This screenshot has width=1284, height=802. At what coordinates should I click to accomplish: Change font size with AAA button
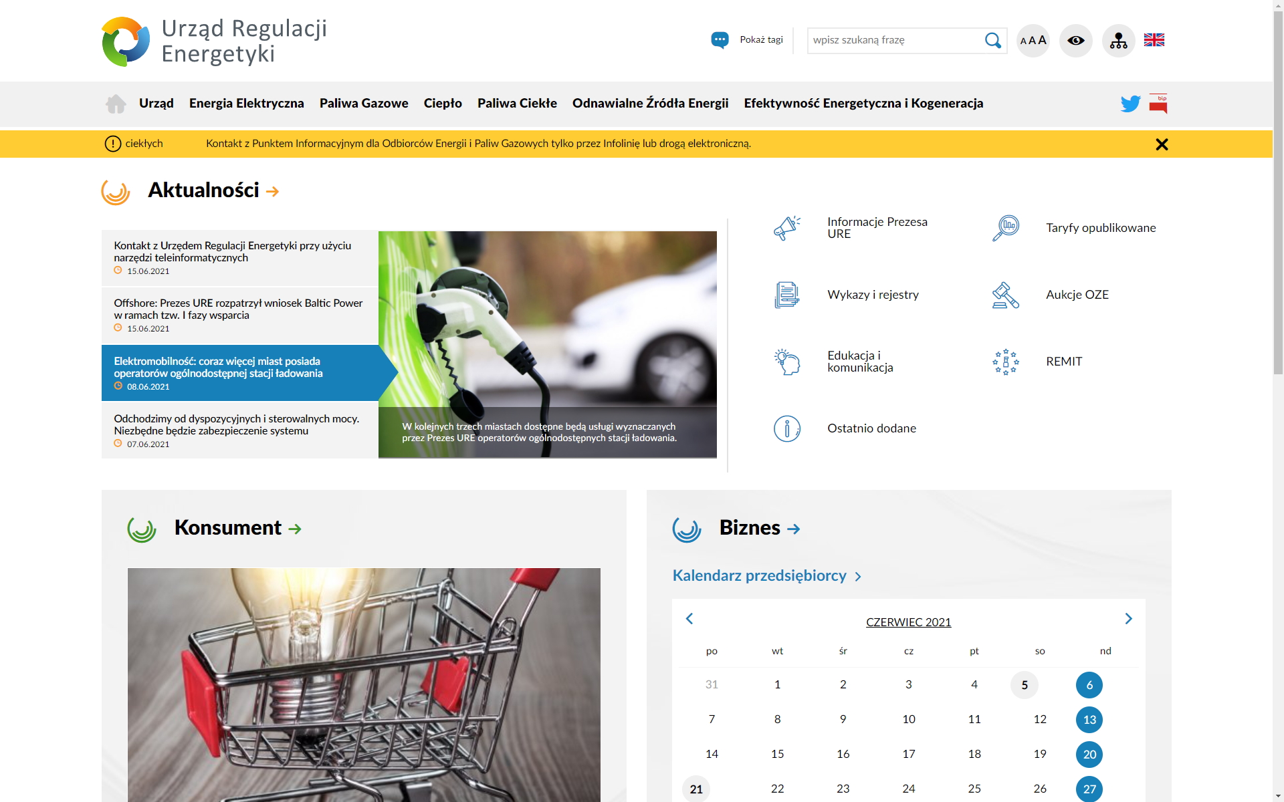(x=1033, y=41)
